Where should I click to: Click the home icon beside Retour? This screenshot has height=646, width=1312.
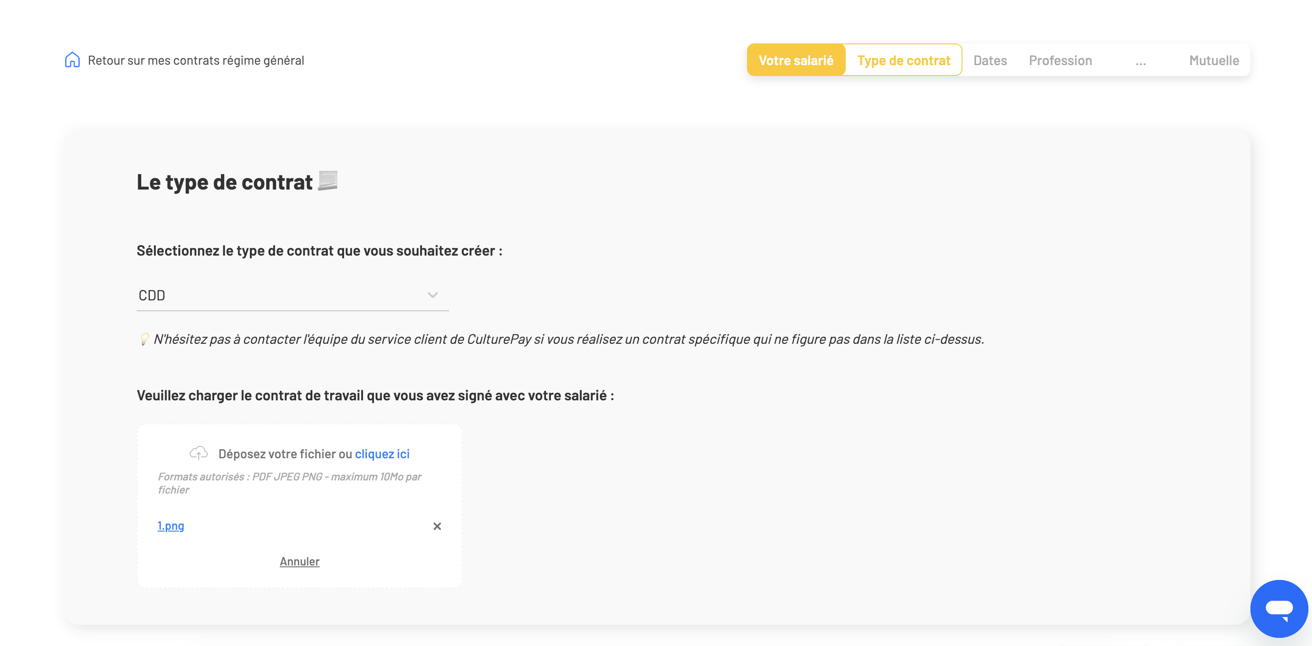pyautogui.click(x=72, y=60)
